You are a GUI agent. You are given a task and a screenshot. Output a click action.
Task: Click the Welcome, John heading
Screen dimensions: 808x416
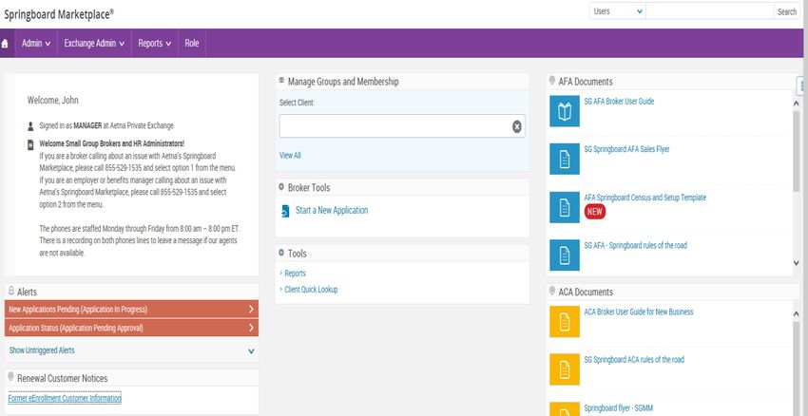(52, 100)
